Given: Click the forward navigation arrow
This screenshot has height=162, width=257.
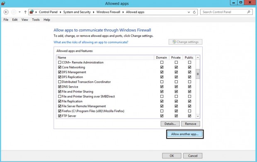Looking at the screenshot, I should pyautogui.click(x=14, y=12).
